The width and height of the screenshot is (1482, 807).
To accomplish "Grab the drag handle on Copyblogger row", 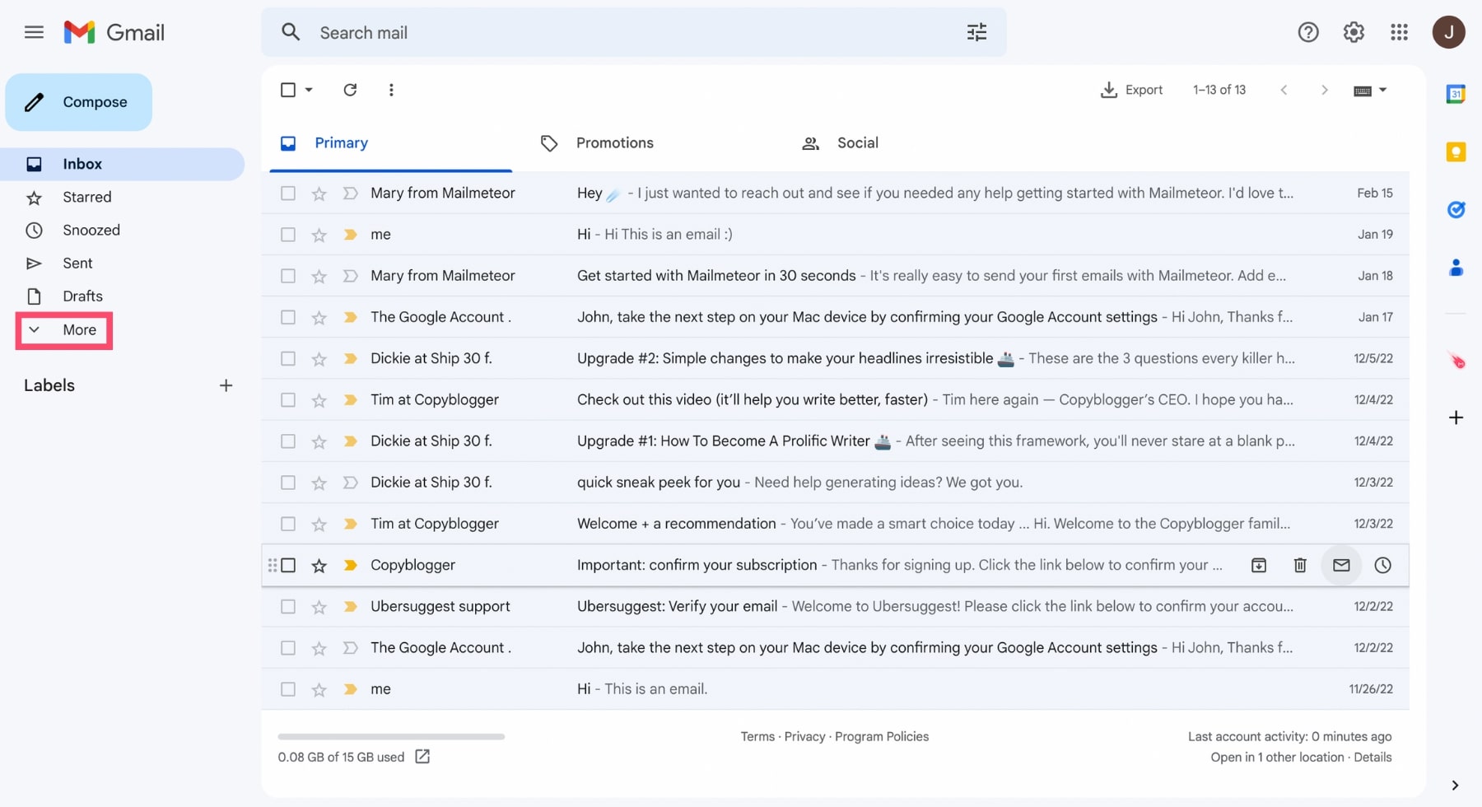I will (273, 565).
